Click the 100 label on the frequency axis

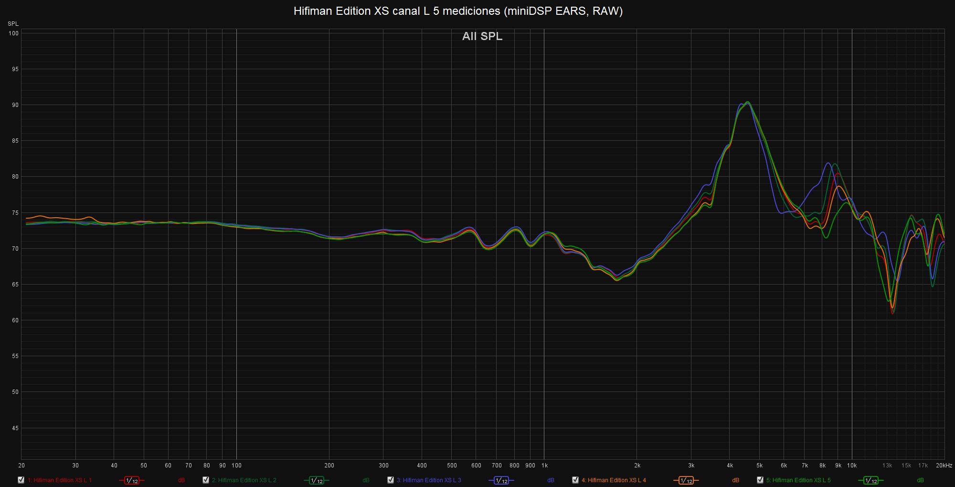coord(236,466)
